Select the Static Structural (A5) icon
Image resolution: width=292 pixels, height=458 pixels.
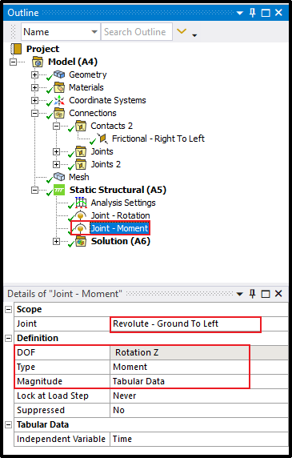[x=59, y=190]
